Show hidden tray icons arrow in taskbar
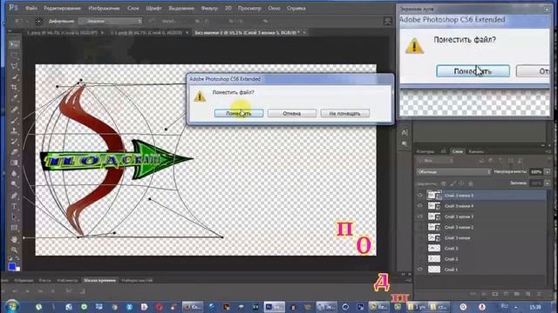558x313 pixels. (x=516, y=307)
